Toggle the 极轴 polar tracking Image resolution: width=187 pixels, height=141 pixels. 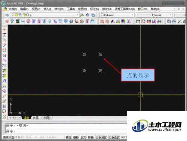pos(91,137)
